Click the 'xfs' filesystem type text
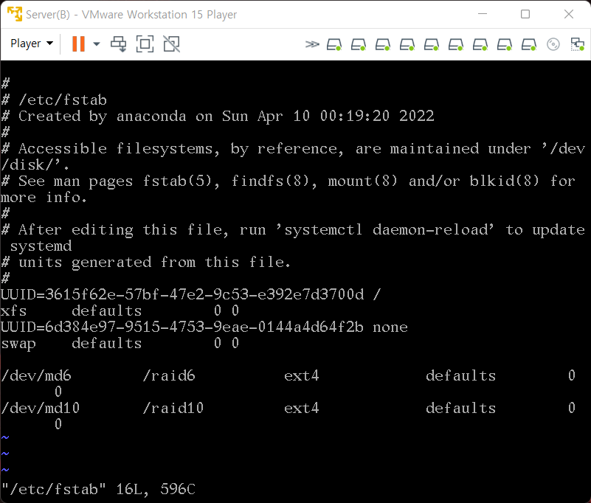The height and width of the screenshot is (503, 591). 13,311
